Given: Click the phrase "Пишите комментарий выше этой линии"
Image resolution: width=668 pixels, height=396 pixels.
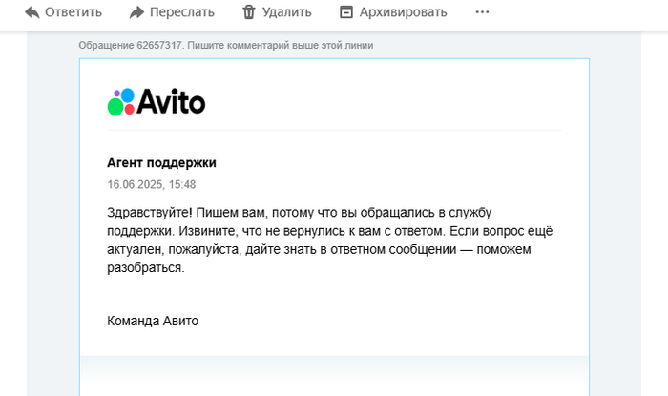Looking at the screenshot, I should [x=280, y=46].
